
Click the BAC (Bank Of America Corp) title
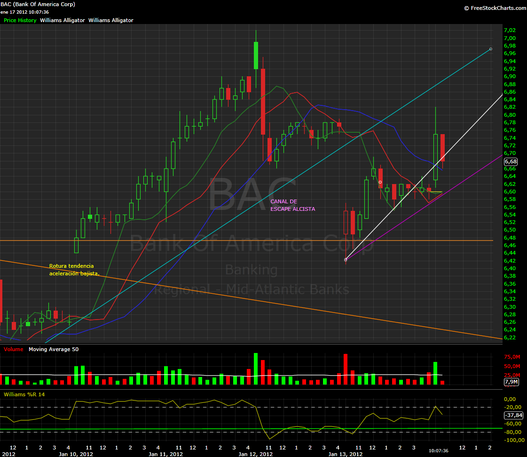pyautogui.click(x=38, y=4)
